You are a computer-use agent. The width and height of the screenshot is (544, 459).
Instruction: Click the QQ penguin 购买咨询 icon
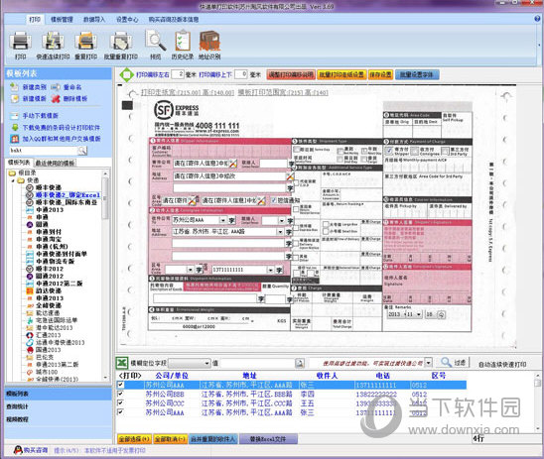(18, 450)
